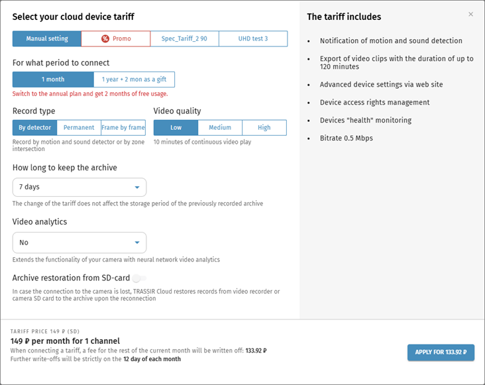Toggle Archive restoration from SD-card switch
Image resolution: width=485 pixels, height=385 pixels.
tap(139, 278)
